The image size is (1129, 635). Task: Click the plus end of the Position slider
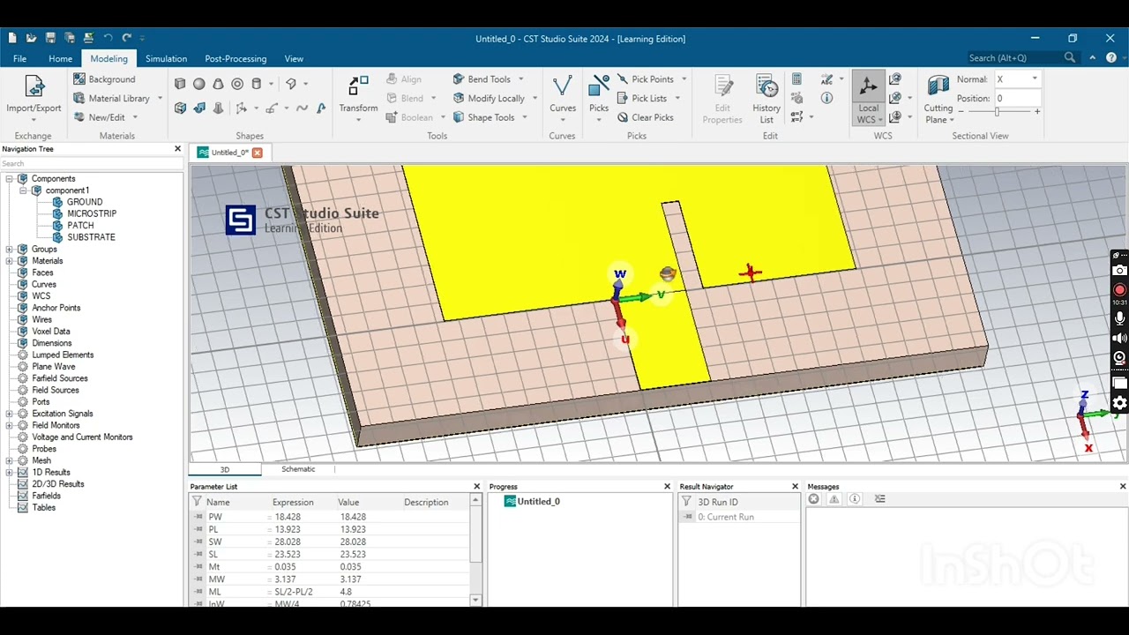point(1037,112)
